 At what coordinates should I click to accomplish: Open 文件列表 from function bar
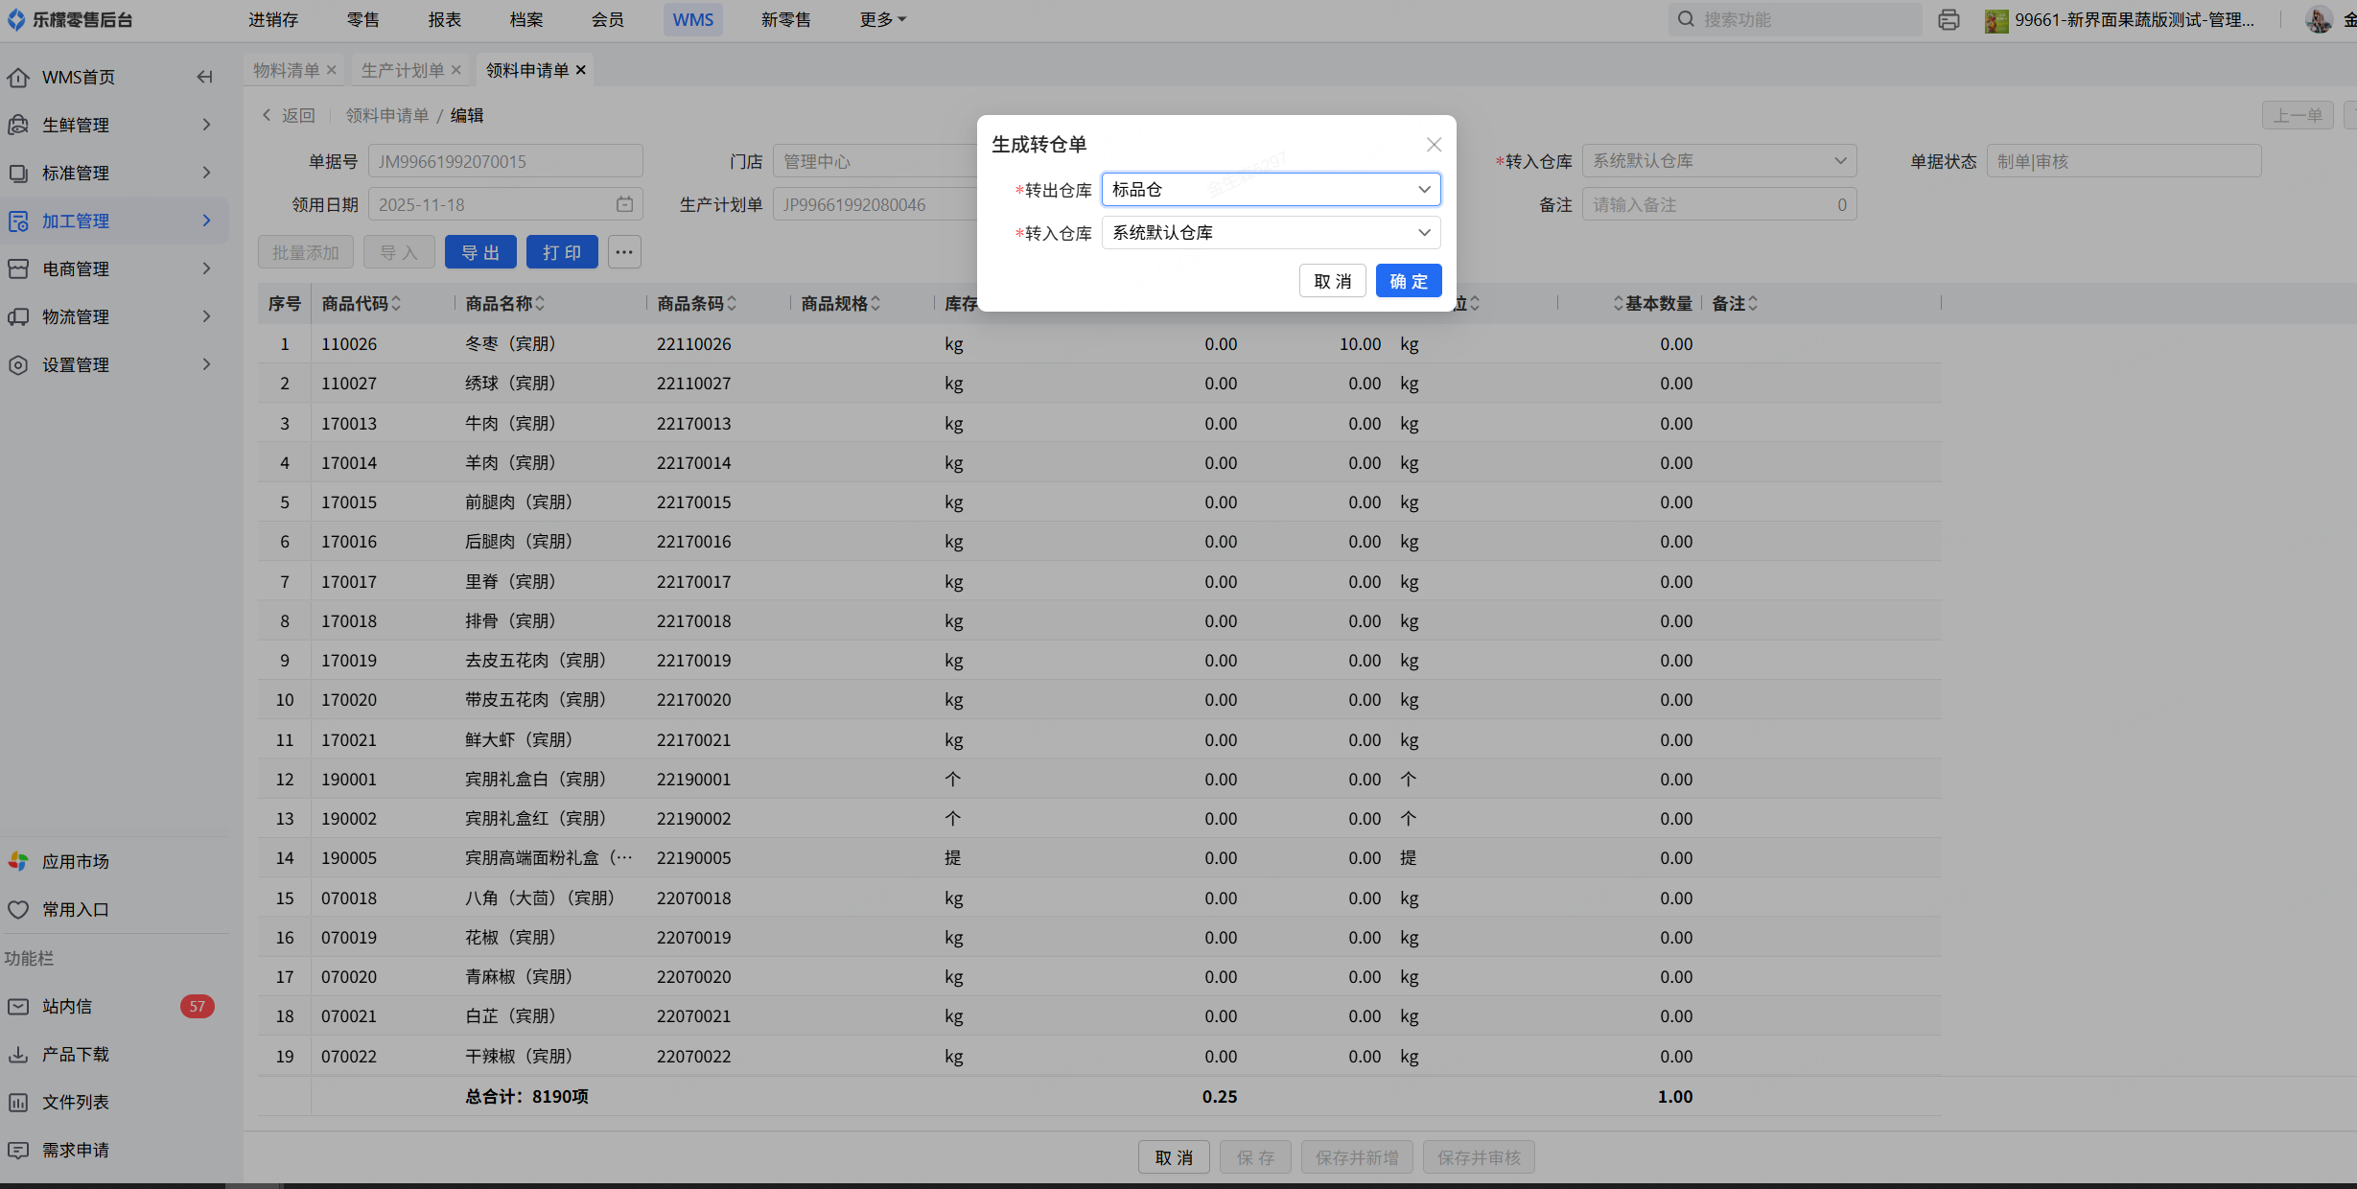75,1102
